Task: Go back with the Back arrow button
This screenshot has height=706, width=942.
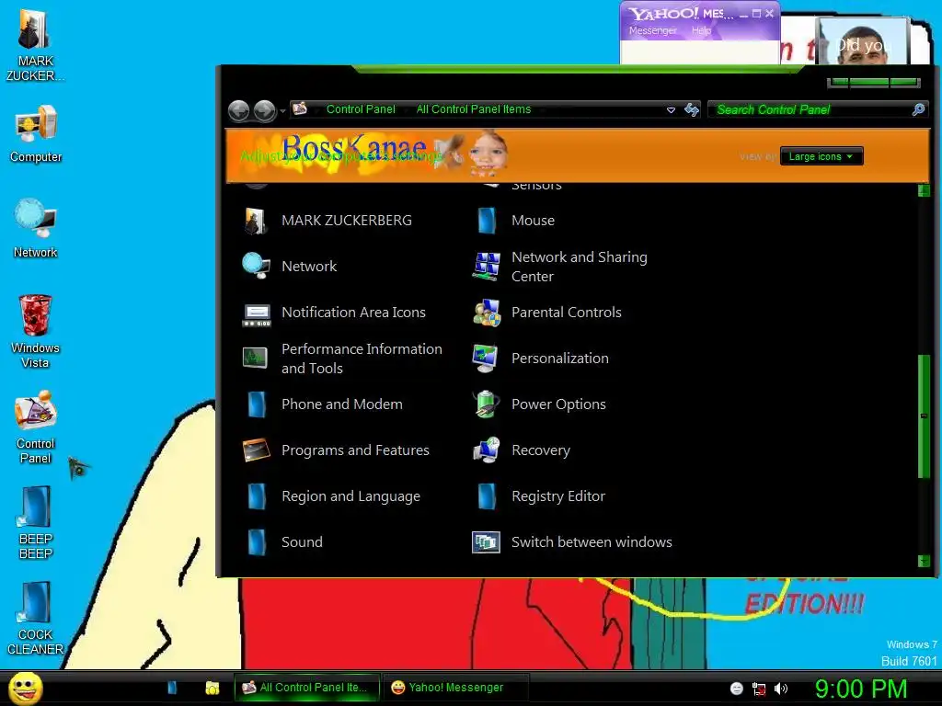Action: [x=238, y=110]
